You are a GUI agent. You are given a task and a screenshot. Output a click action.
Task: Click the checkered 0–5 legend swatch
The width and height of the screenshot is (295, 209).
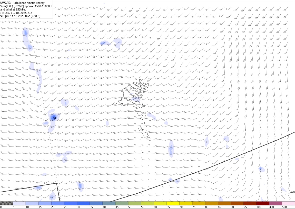click(7, 203)
